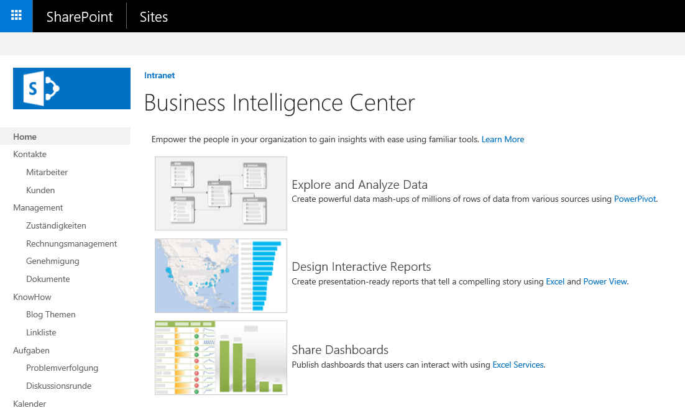This screenshot has height=413, width=685.
Task: Open the Excel Services link
Action: pos(518,365)
